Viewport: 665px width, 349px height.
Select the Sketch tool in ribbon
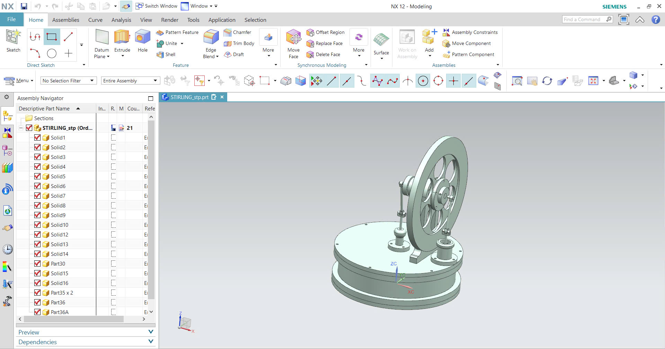coord(13,37)
